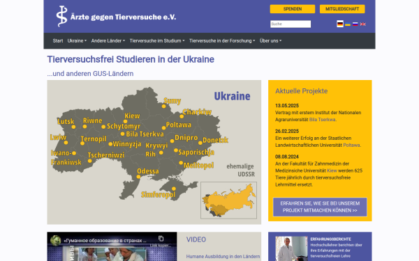Select Charkiw on the Ukraine map

(x=197, y=112)
